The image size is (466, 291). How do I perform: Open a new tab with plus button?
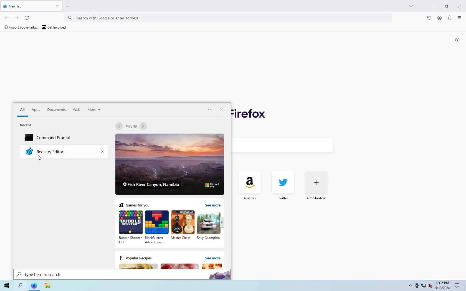pyautogui.click(x=68, y=6)
